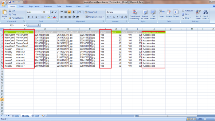Image resolution: width=215 pixels, height=121 pixels.
Task: Click Merge & Center
Action: 94,17
